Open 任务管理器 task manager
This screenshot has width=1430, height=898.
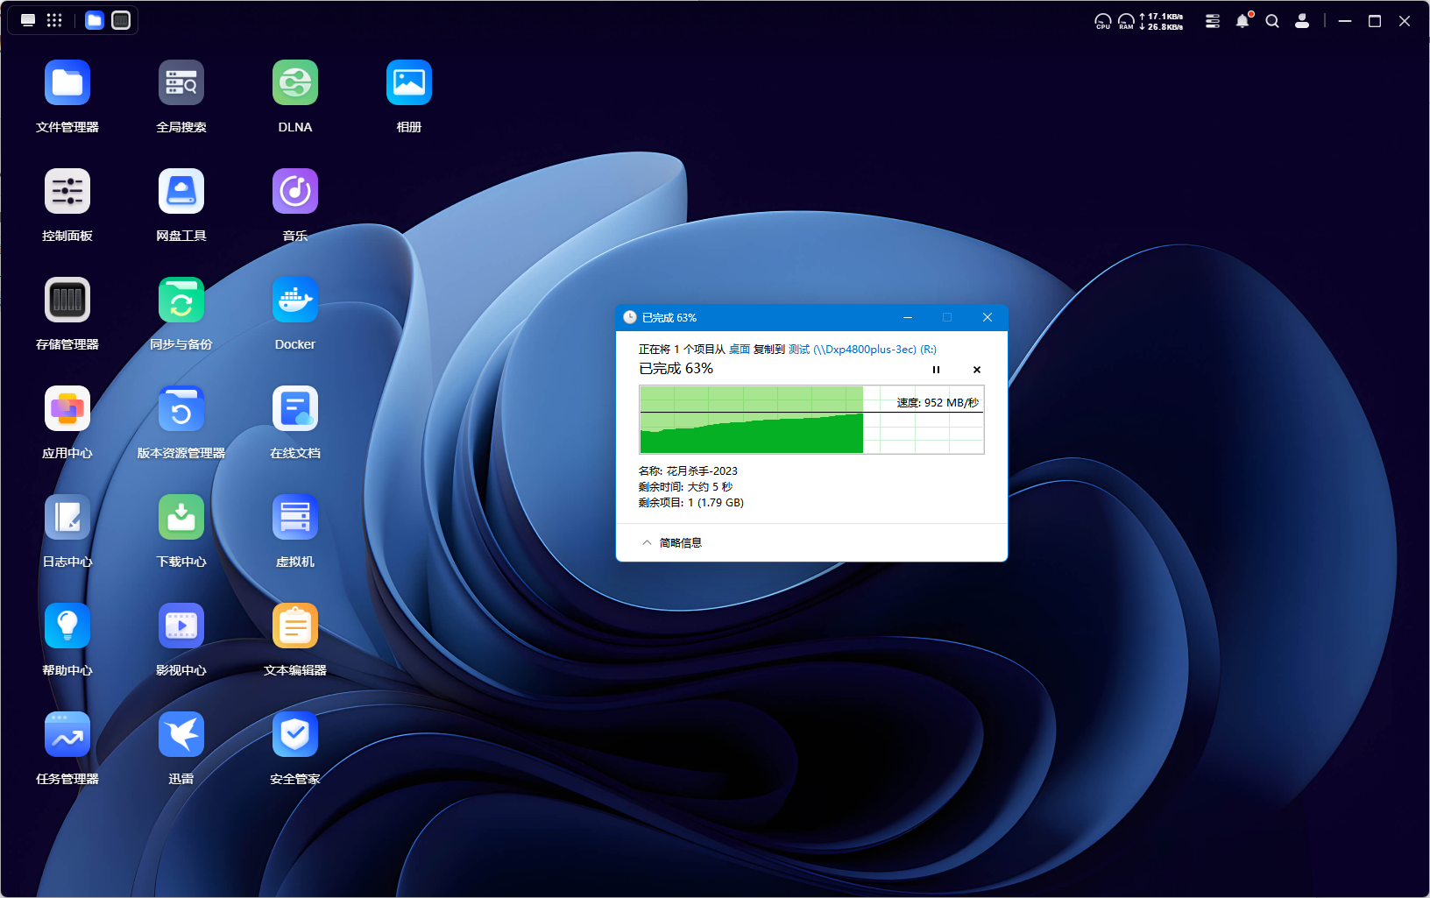67,734
